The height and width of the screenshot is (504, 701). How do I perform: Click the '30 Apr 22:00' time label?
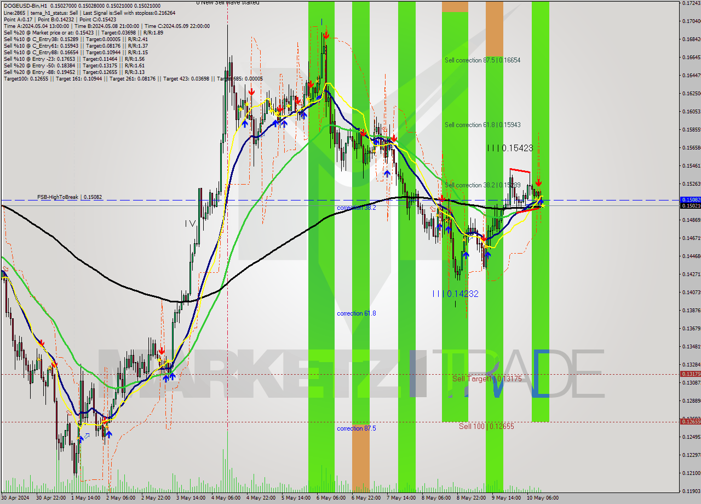click(51, 498)
